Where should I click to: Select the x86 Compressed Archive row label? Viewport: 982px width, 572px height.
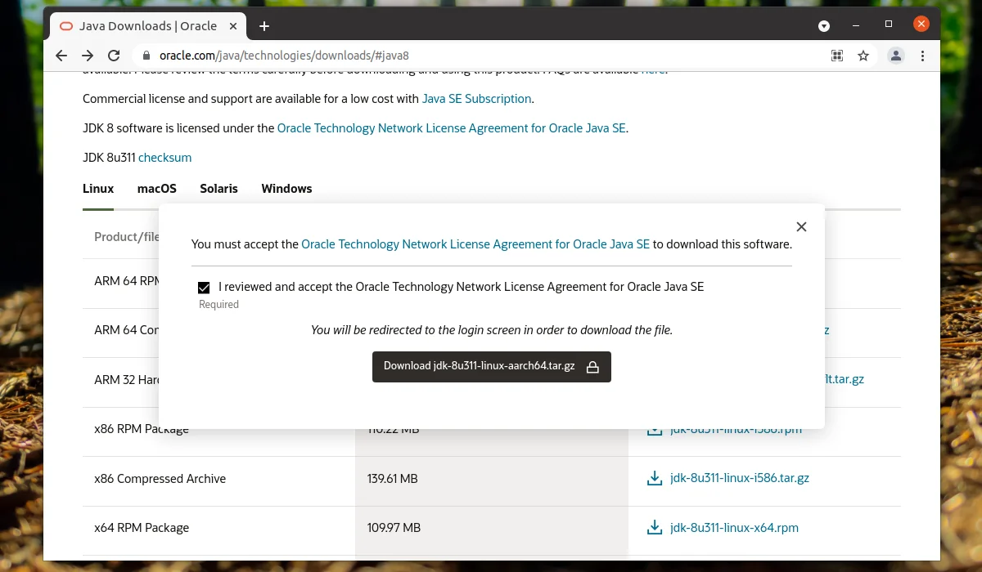tap(160, 479)
